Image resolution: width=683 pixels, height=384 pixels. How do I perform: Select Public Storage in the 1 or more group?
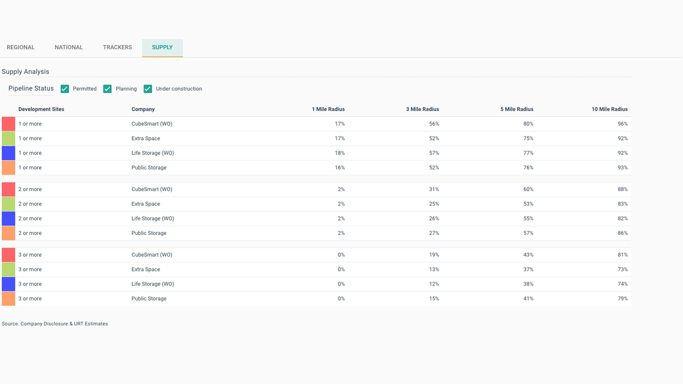pyautogui.click(x=149, y=168)
